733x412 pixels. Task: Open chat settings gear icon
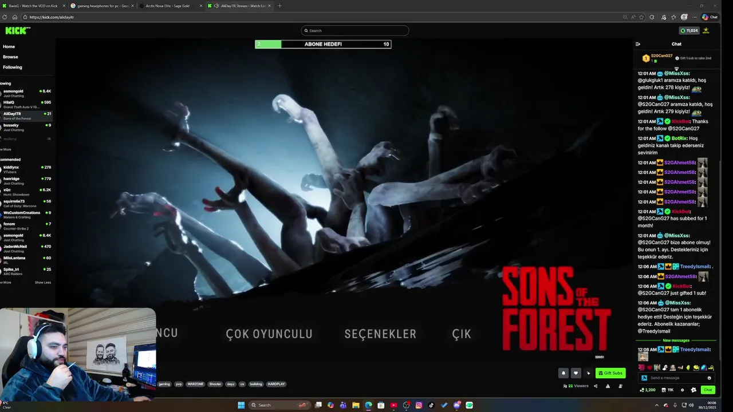(x=682, y=390)
